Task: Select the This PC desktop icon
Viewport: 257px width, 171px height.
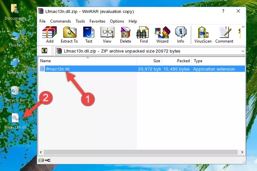Action: [x=15, y=39]
